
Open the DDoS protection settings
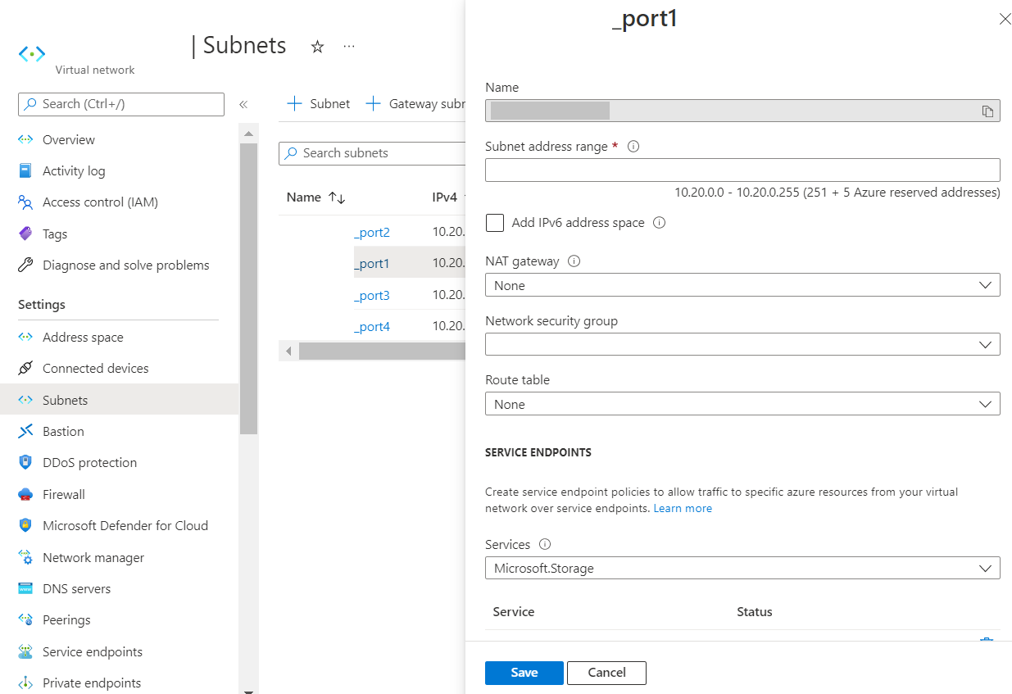pos(84,462)
